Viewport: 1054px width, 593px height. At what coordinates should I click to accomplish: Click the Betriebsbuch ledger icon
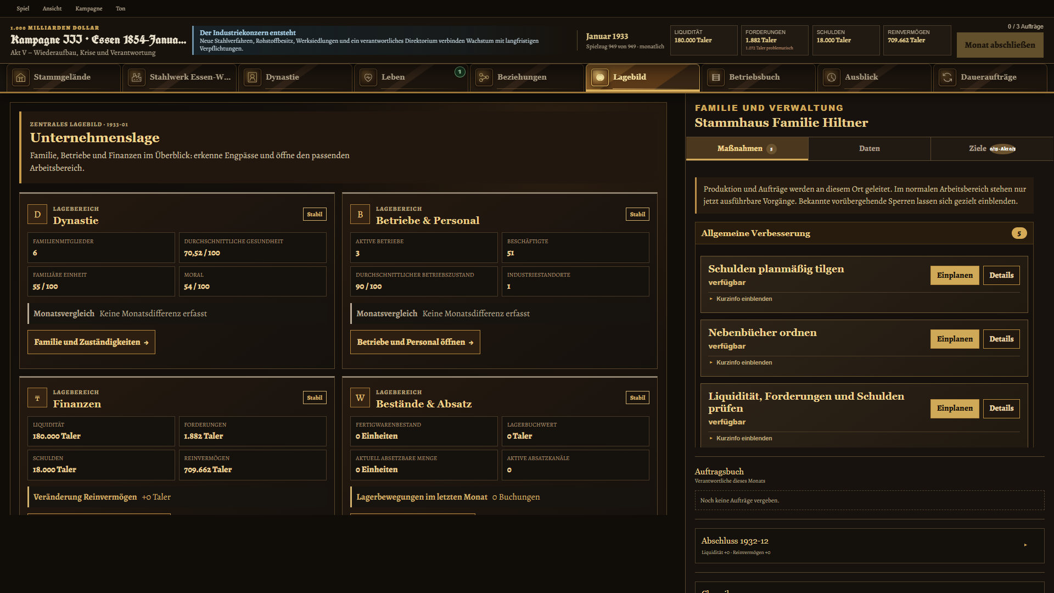[716, 77]
